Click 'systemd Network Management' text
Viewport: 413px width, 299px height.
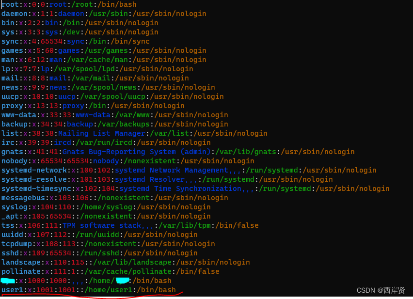tap(172, 170)
